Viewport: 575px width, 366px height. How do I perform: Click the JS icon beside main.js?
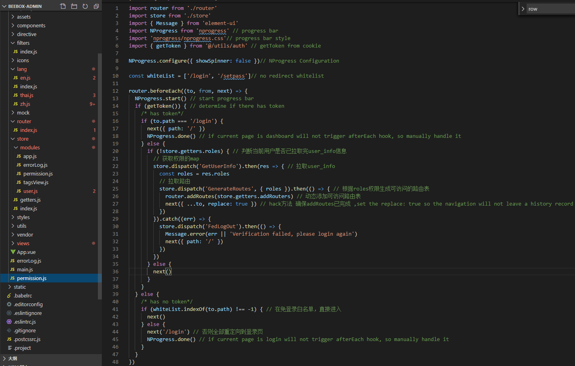coord(12,269)
